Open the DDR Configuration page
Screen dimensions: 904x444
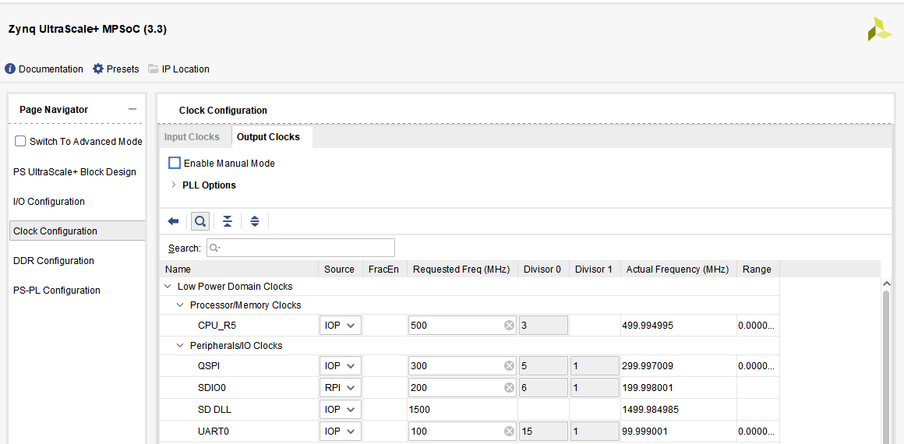click(53, 261)
